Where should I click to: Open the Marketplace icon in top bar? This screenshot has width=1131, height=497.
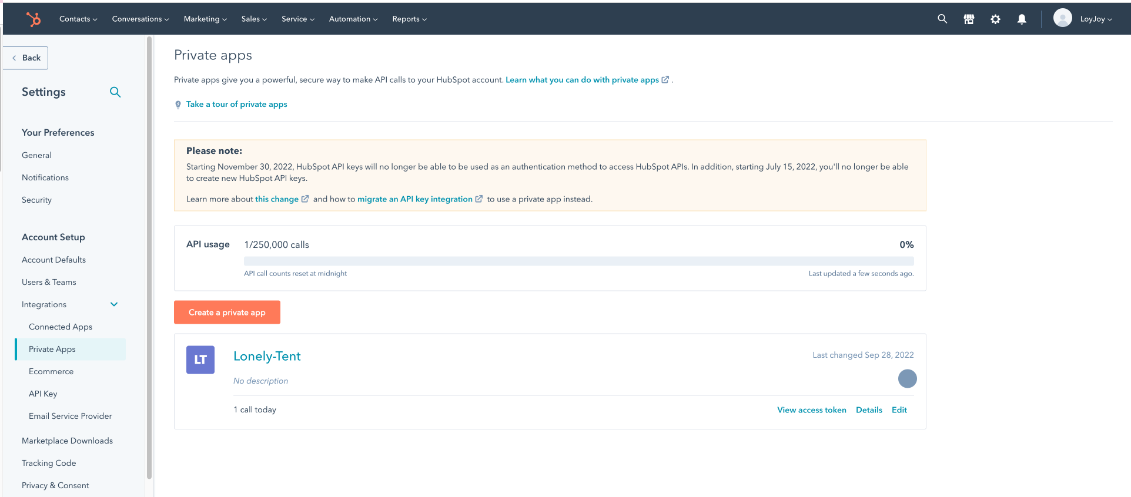pyautogui.click(x=969, y=19)
